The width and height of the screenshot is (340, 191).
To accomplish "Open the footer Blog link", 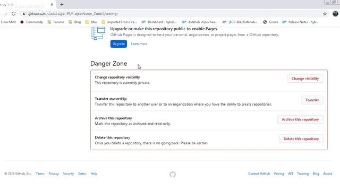I will 316,173.
